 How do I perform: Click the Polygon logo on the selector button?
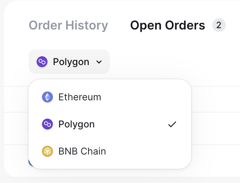(42, 62)
